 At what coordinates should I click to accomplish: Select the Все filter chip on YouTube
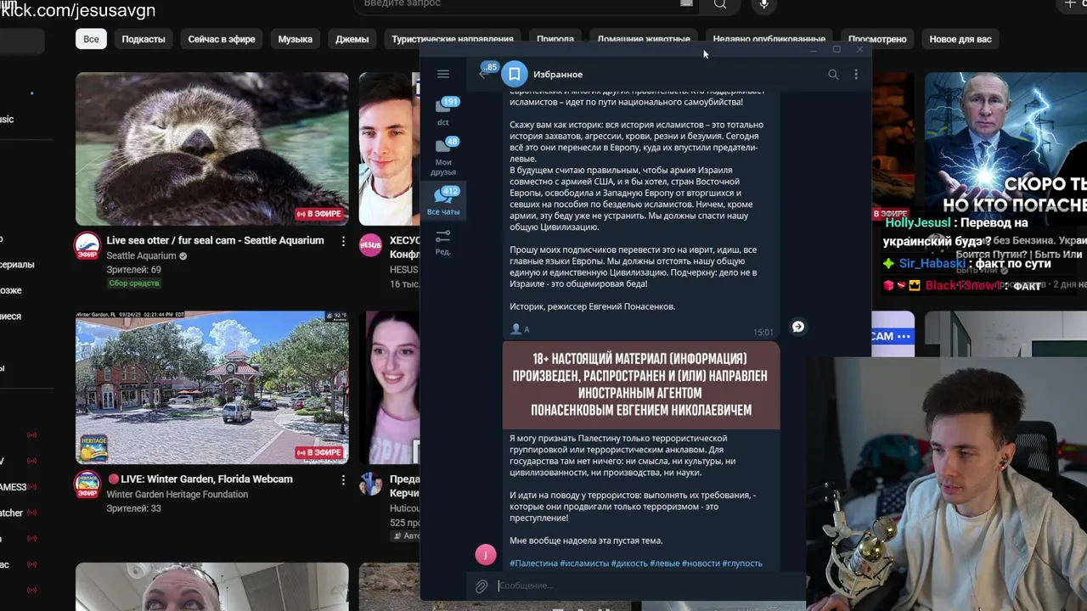[91, 39]
